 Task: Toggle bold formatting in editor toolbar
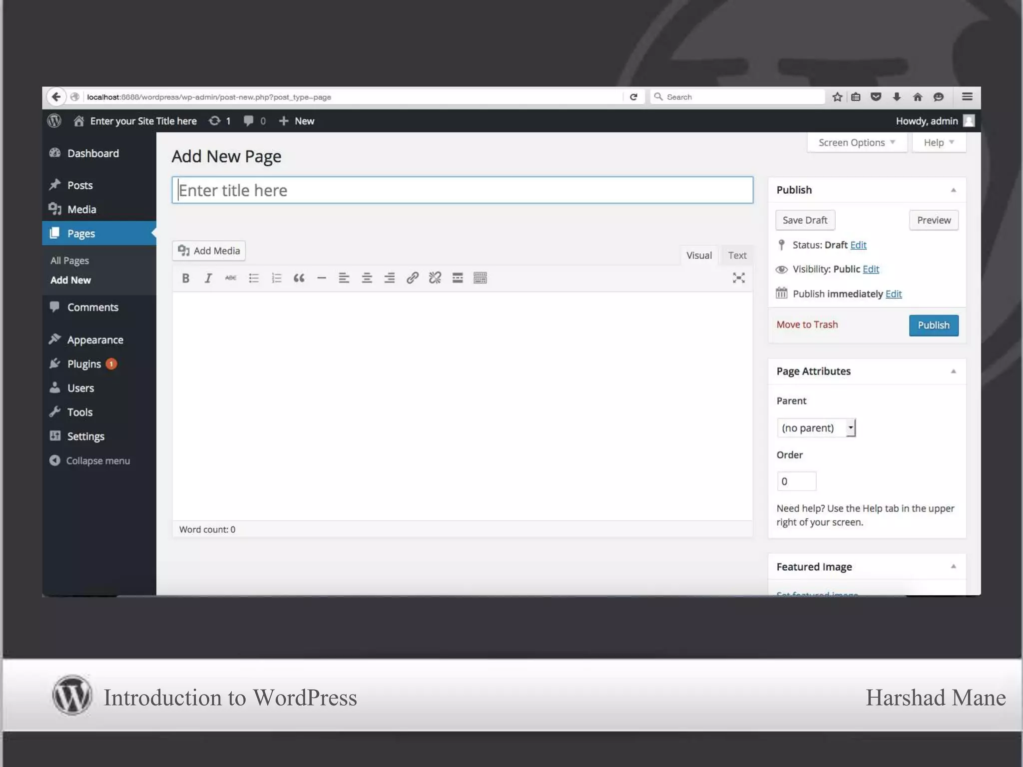coord(185,278)
